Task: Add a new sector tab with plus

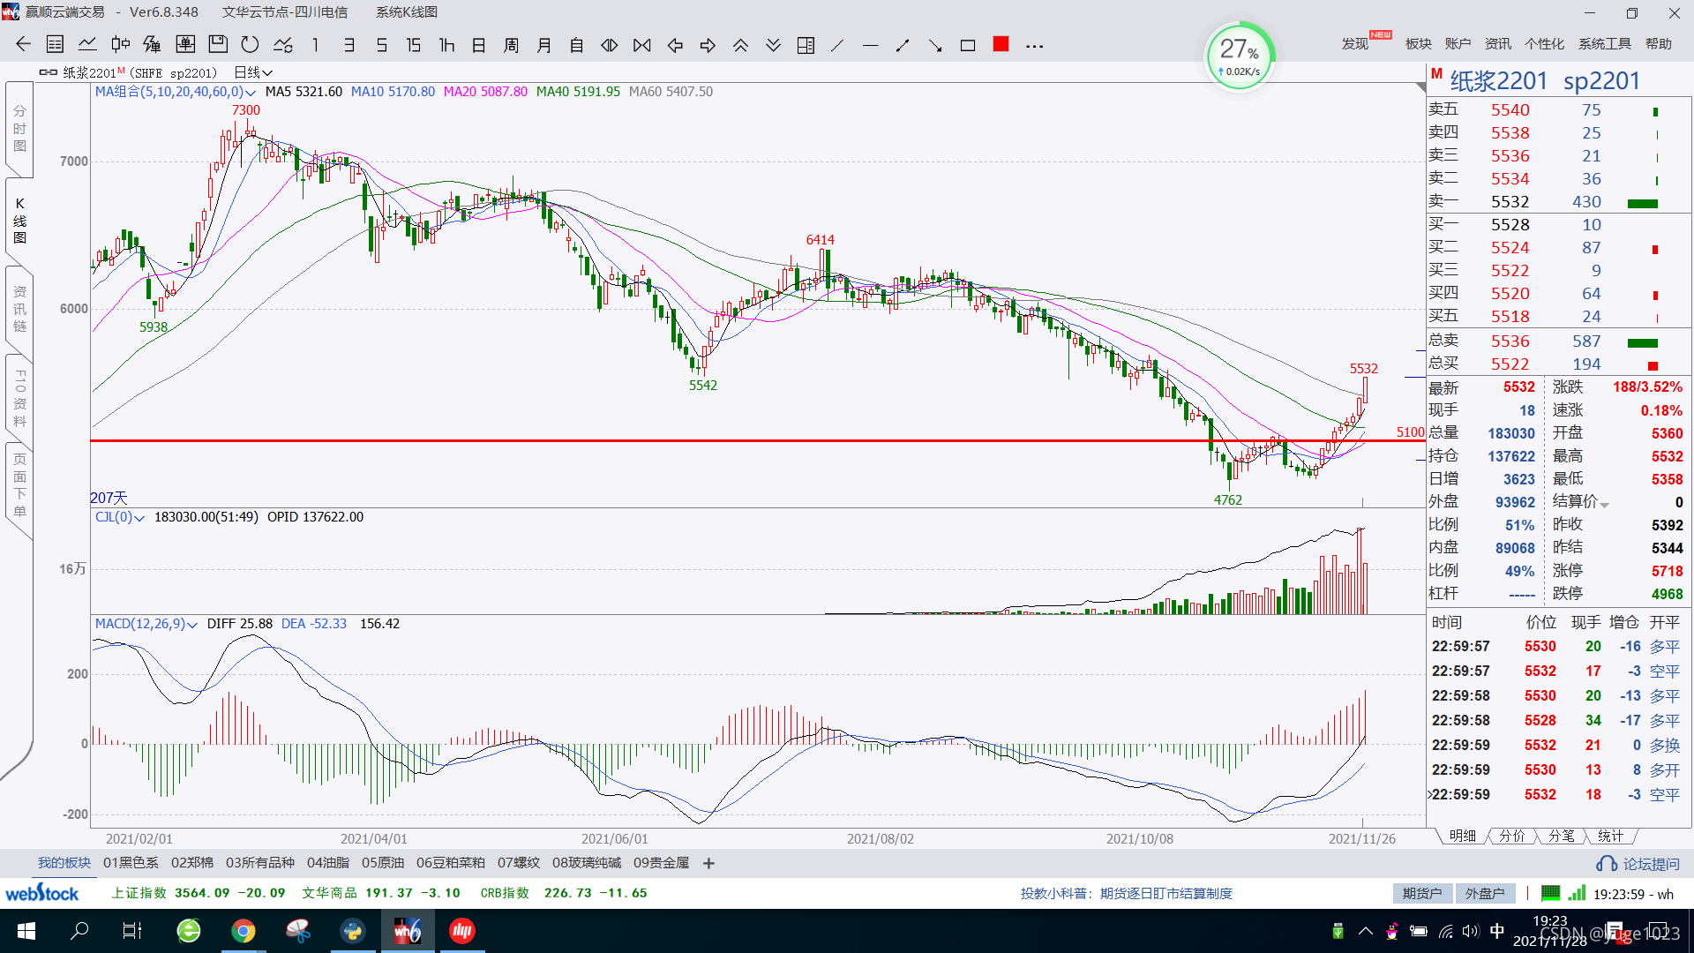Action: click(708, 863)
